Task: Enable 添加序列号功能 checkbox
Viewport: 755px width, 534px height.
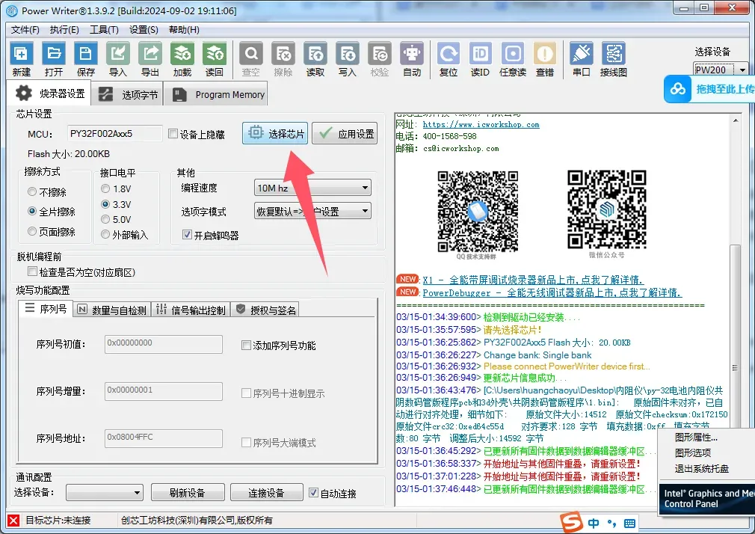Action: 246,345
